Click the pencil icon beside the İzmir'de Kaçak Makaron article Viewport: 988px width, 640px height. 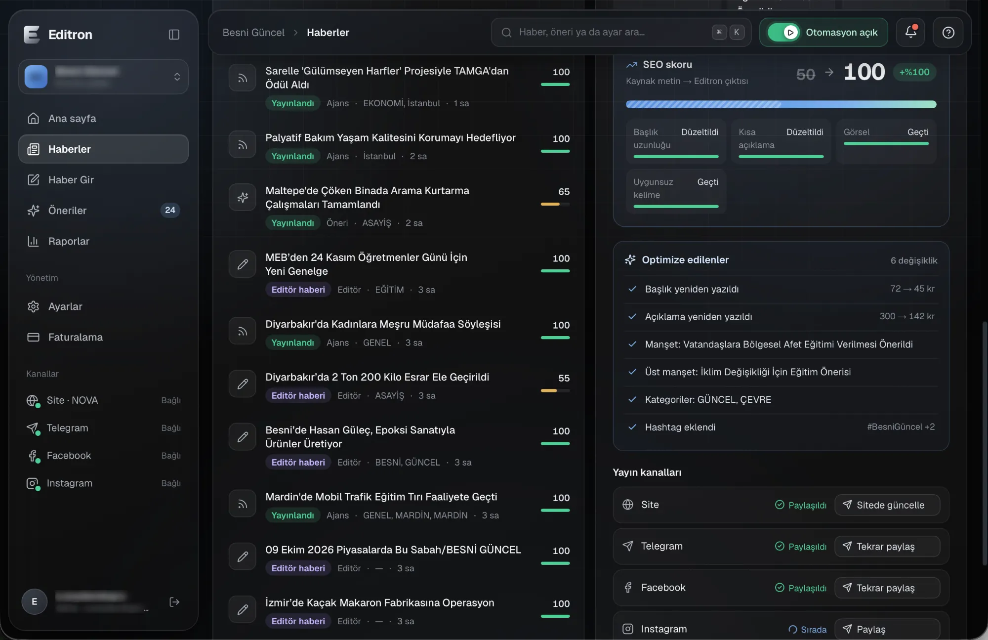[x=243, y=610]
